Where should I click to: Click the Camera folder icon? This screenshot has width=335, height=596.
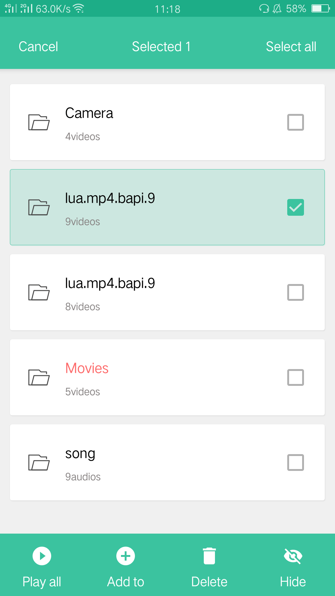[39, 122]
